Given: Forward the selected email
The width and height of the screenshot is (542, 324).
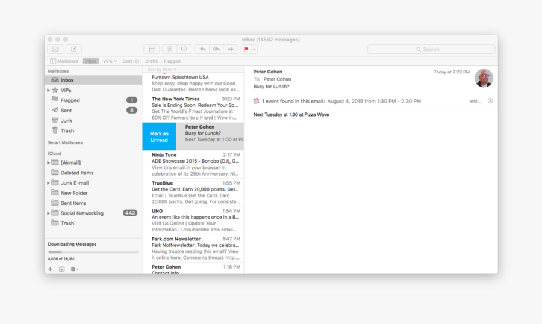Looking at the screenshot, I should click(x=231, y=49).
